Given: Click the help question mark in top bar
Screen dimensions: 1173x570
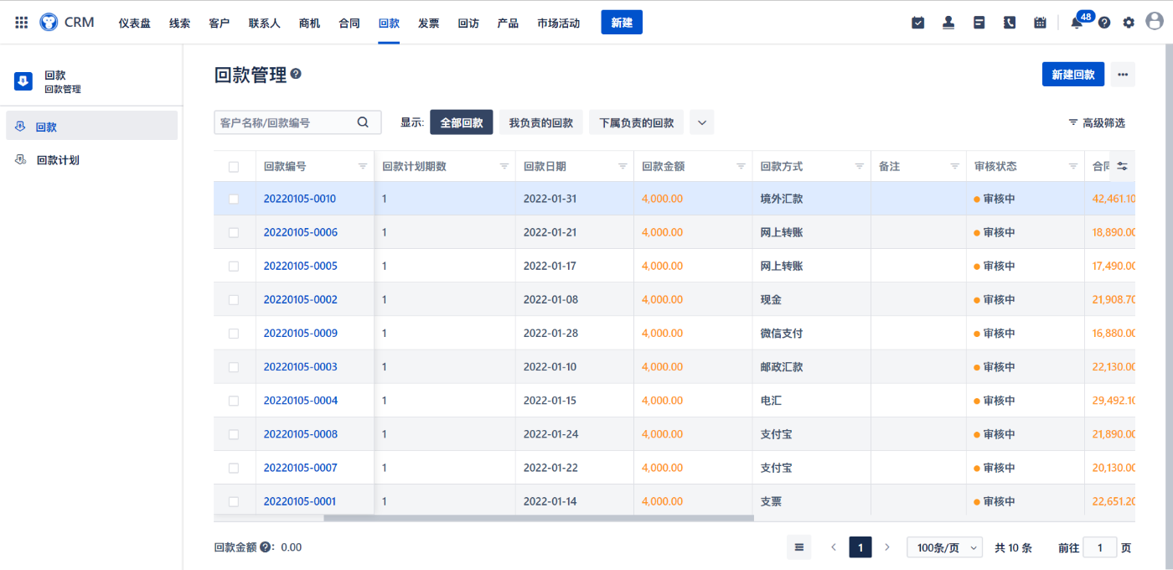Looking at the screenshot, I should [x=1104, y=23].
